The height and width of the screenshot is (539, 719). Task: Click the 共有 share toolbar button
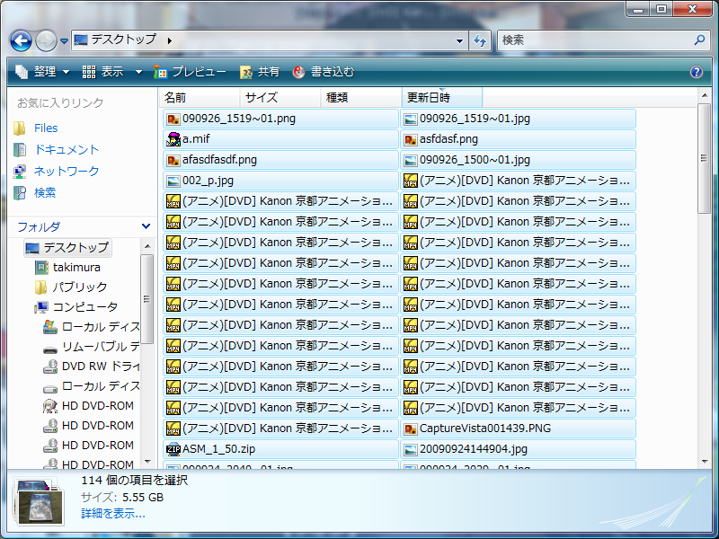[x=260, y=72]
